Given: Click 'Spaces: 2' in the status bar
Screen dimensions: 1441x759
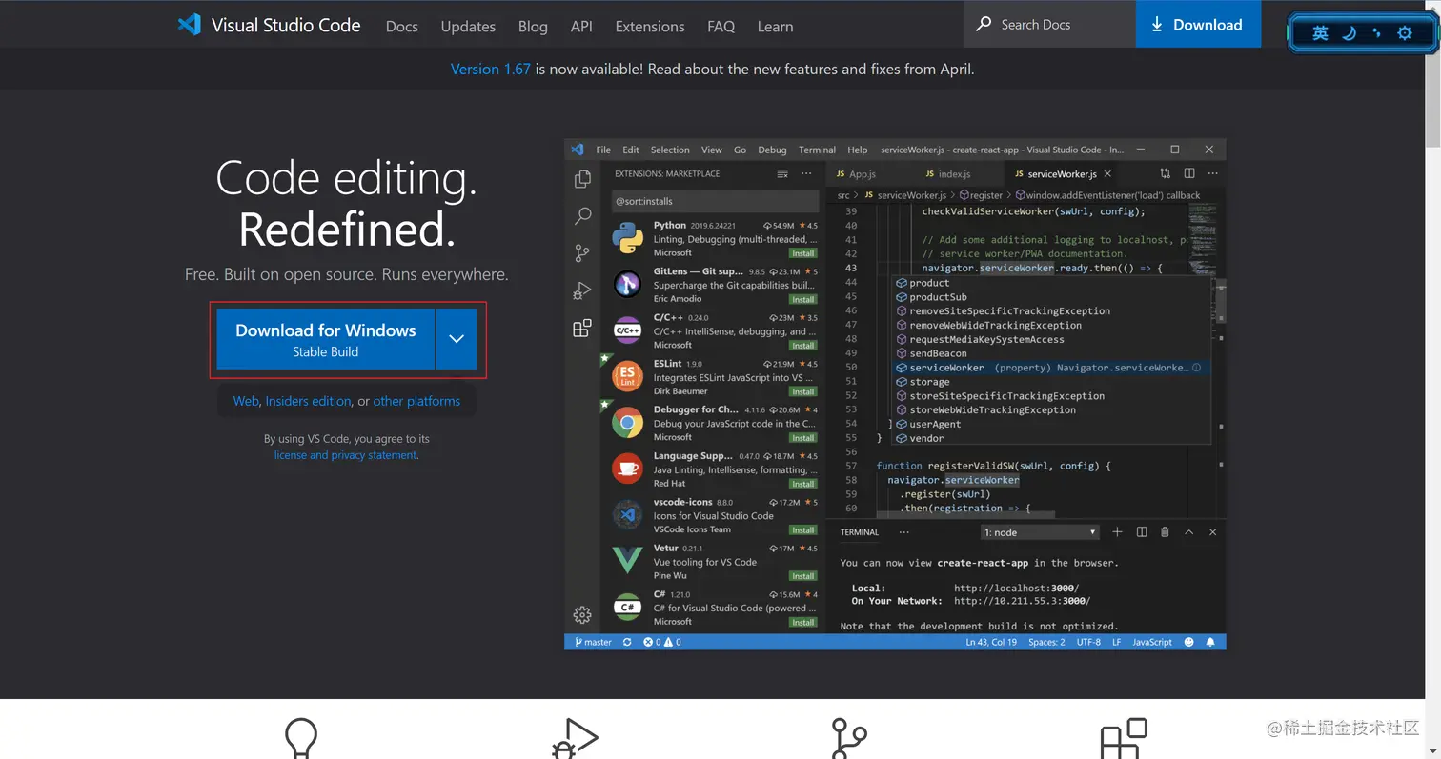Looking at the screenshot, I should coord(1046,642).
